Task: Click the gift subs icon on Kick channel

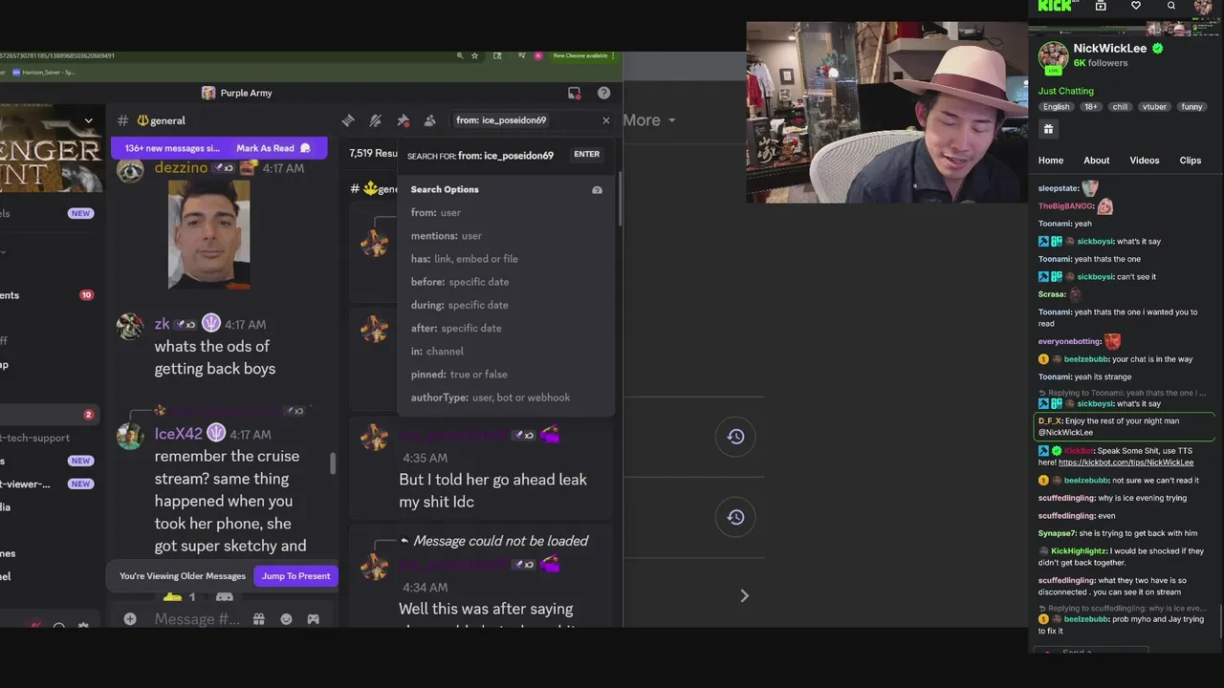Action: click(1049, 129)
